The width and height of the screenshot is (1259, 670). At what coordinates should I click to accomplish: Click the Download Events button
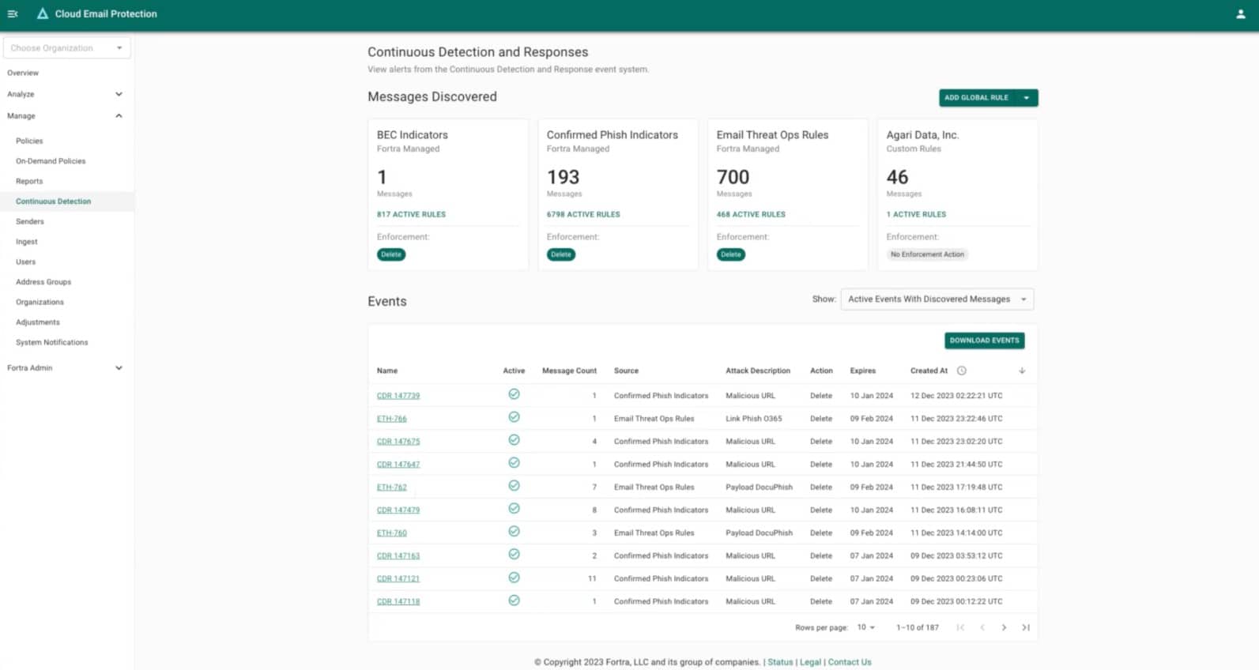(985, 341)
